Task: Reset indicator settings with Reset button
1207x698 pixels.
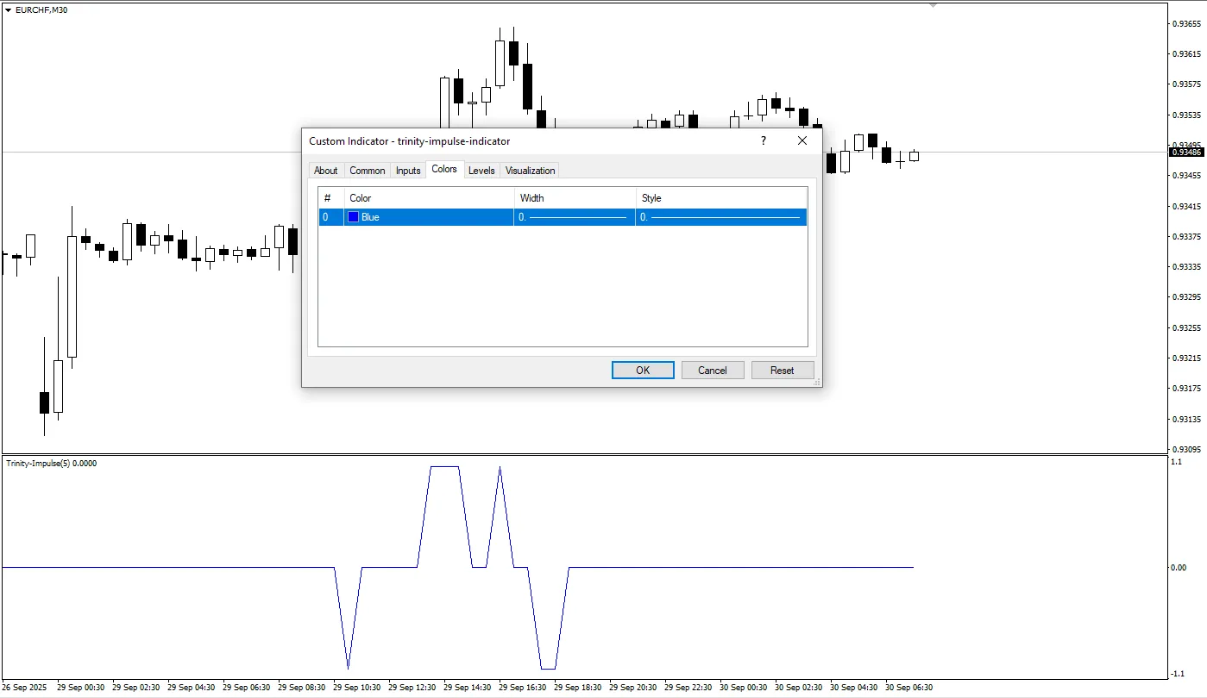Action: click(x=782, y=371)
